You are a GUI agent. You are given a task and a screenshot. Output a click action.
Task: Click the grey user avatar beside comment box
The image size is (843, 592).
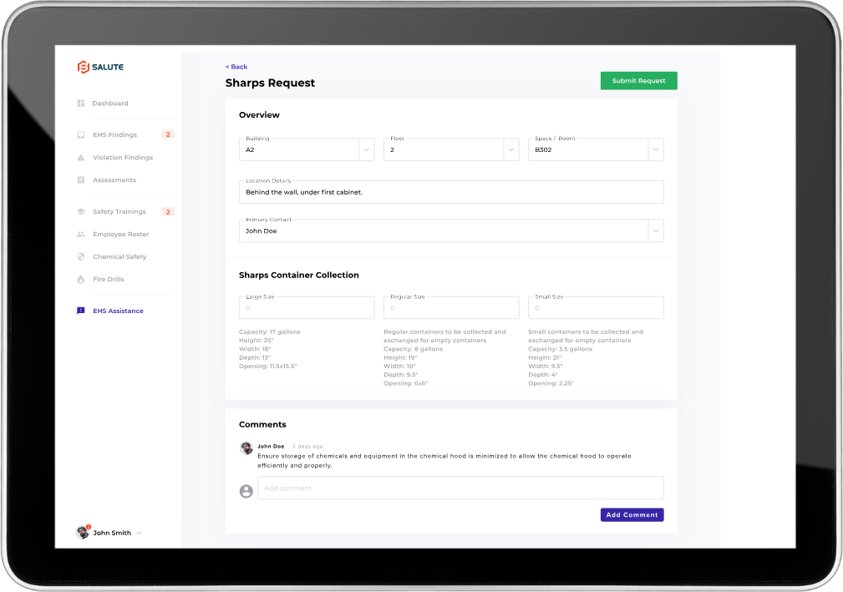[246, 491]
